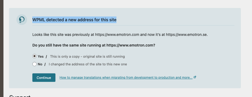Click the highlighted "WPML detected a new address" heading
This screenshot has width=252, height=97.
coord(75,20)
